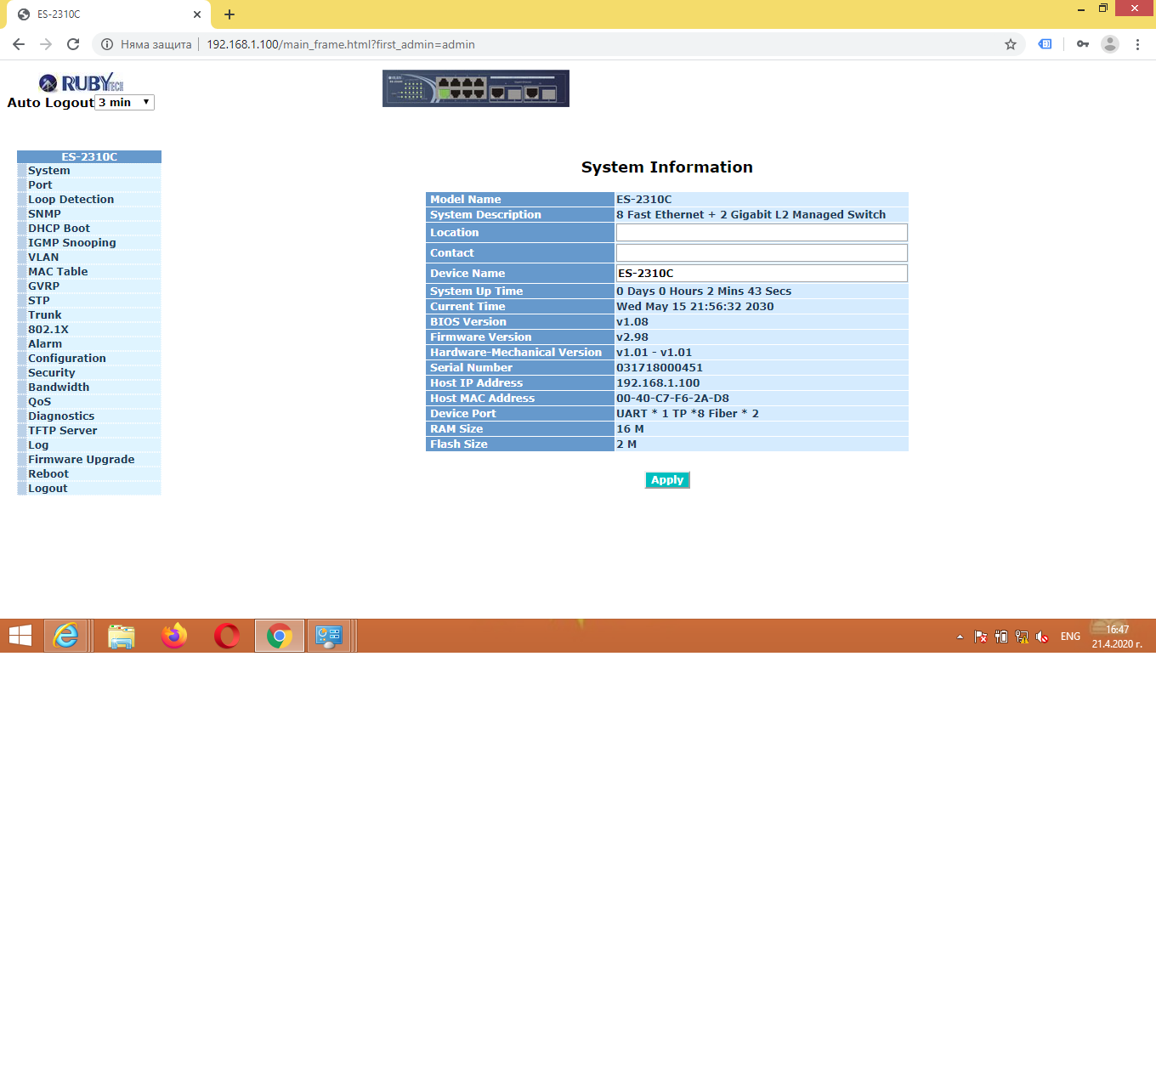Bookmark this page with the star icon
Viewport: 1156px width, 1081px height.
(1011, 44)
